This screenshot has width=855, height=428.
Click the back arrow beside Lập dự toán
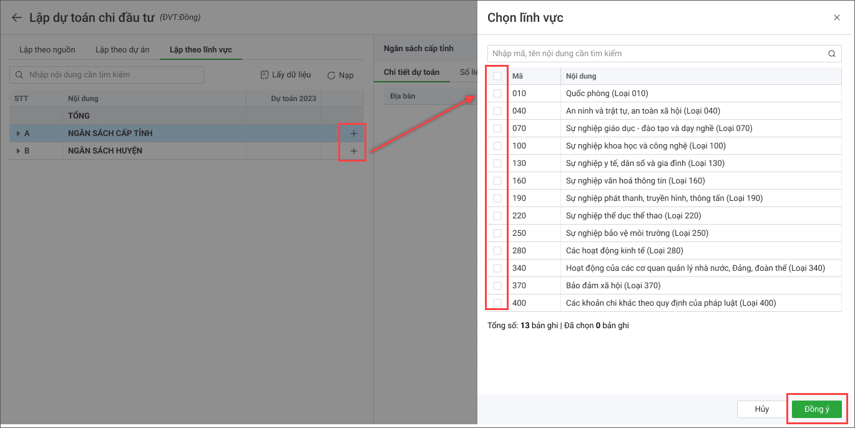coord(16,17)
